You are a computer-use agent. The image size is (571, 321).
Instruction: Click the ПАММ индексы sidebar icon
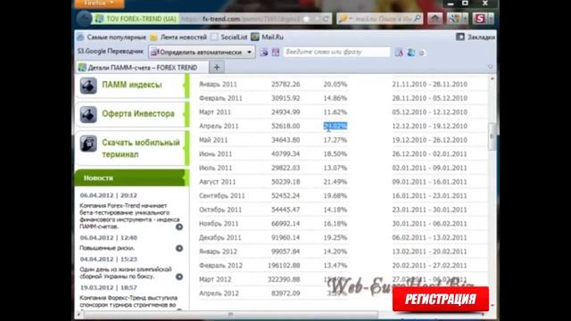[88, 86]
